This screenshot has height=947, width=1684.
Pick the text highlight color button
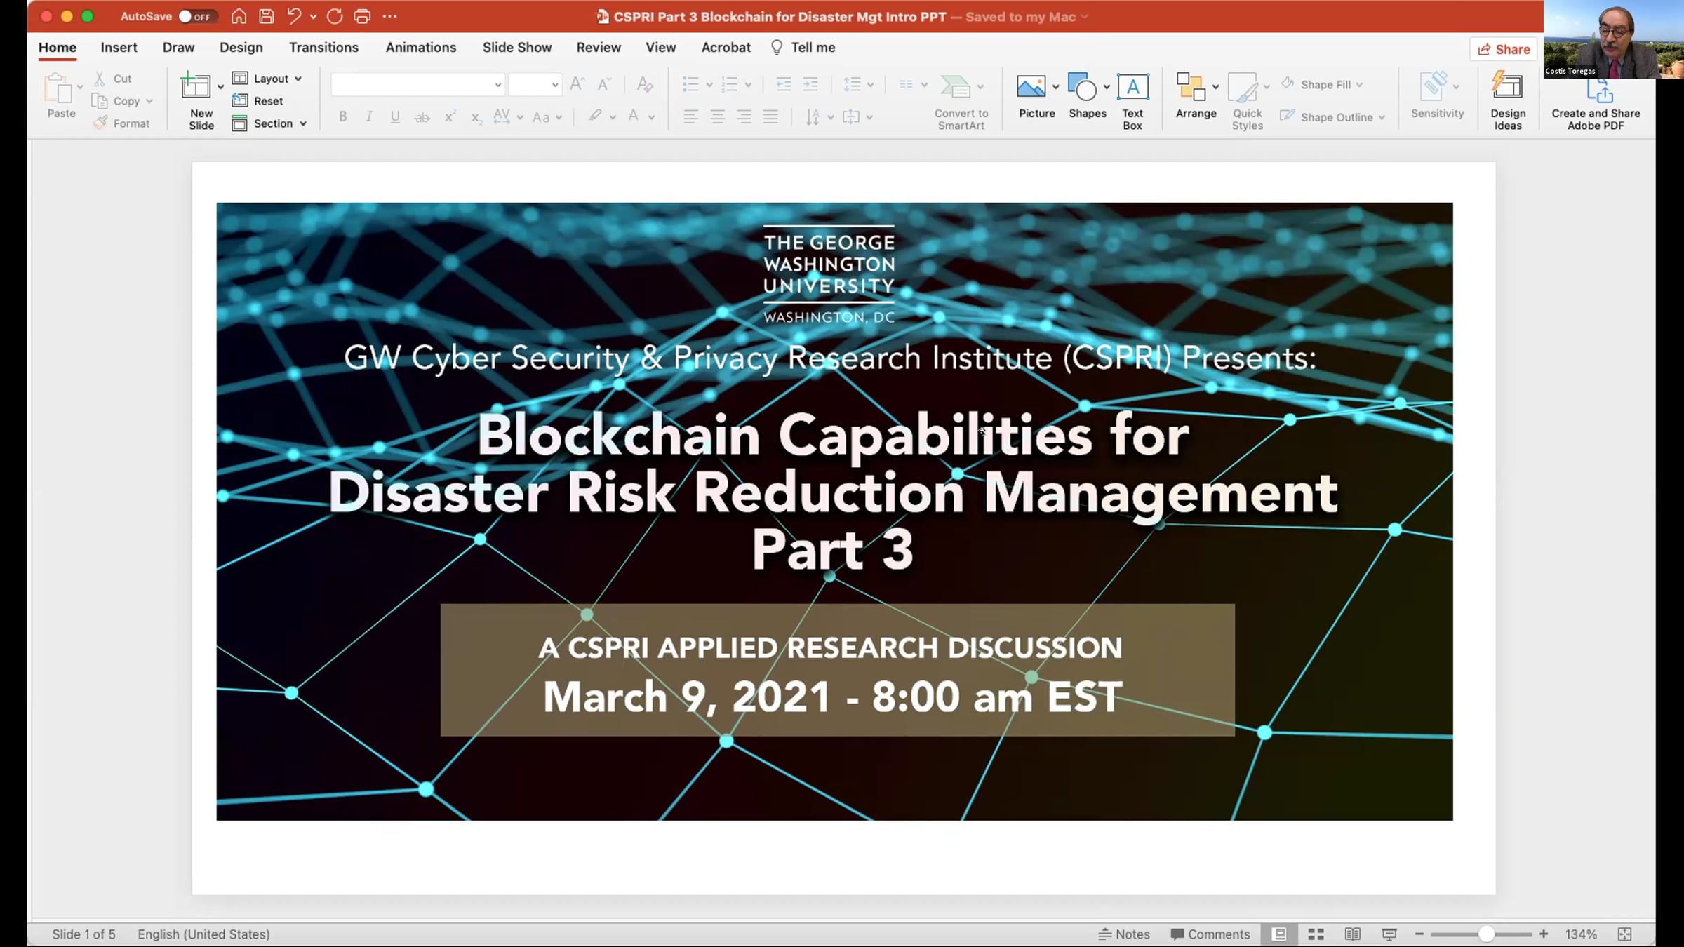point(595,116)
